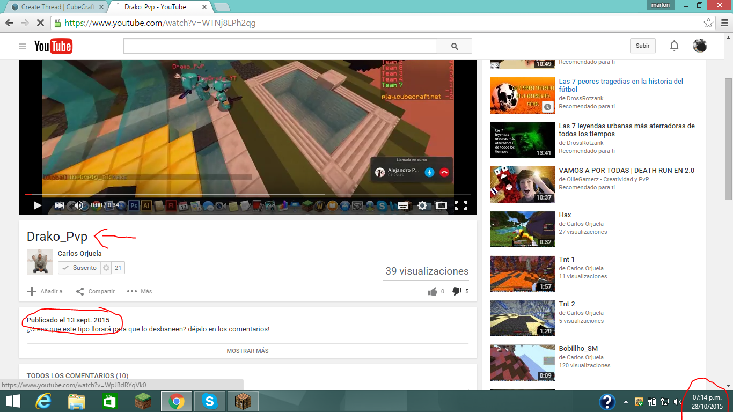Open 'Las 7 peores tragedias' video link
Screen dimensions: 733x420
tap(621, 85)
